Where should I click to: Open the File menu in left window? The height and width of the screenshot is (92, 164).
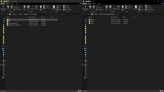pos(2,4)
